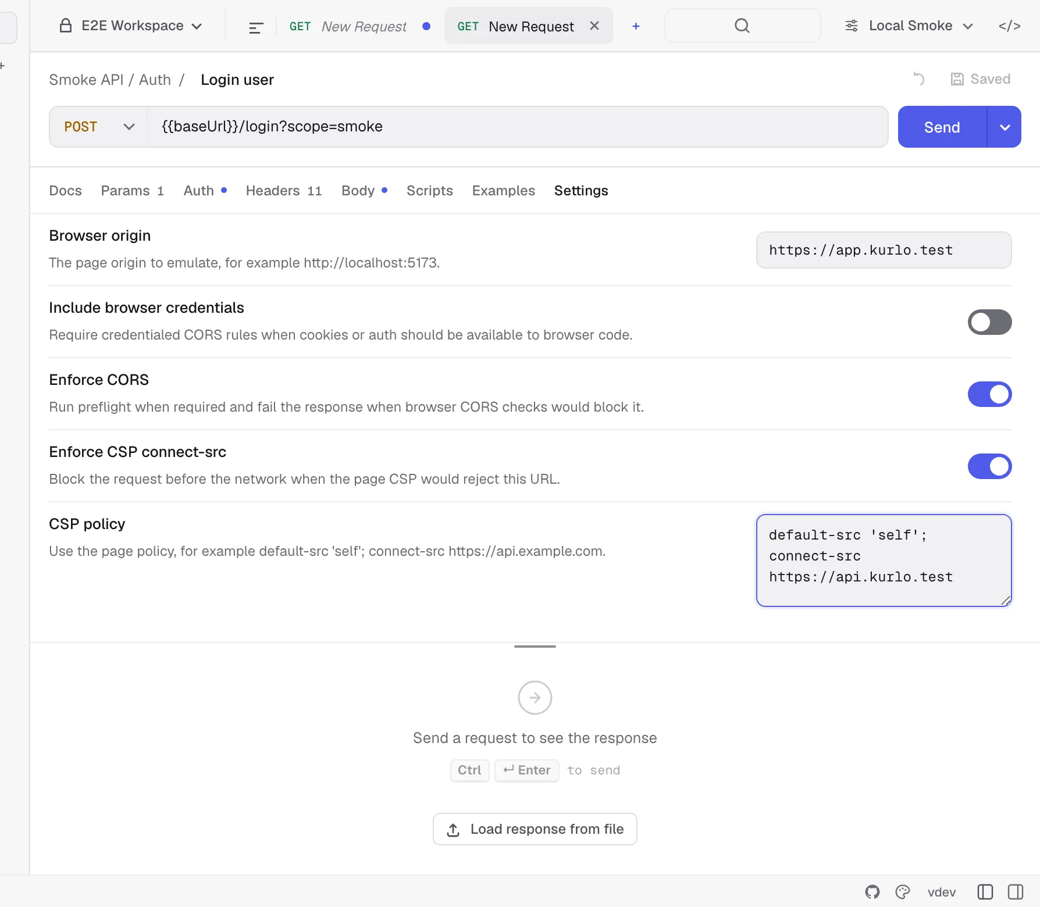This screenshot has width=1040, height=907.
Task: Click the Saved disk icon
Action: 957,79
